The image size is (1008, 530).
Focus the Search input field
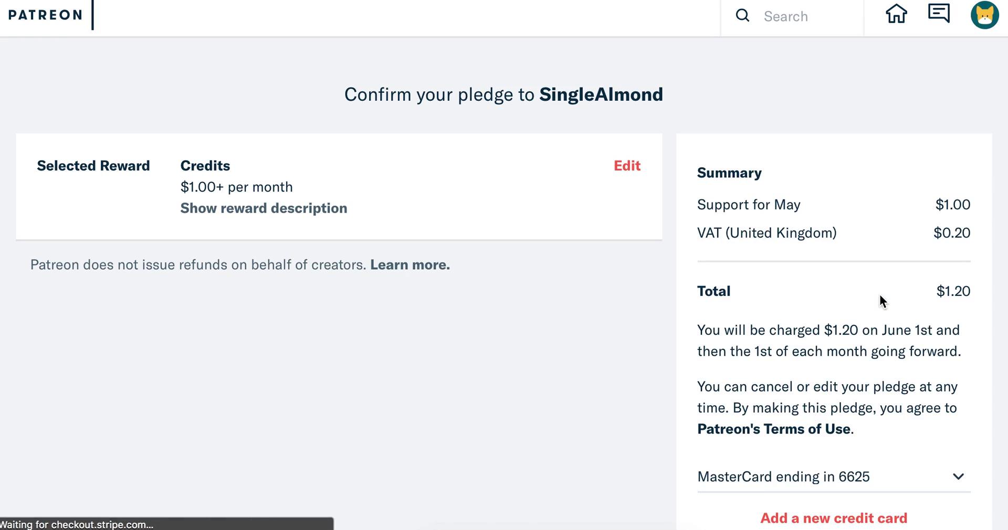click(808, 16)
